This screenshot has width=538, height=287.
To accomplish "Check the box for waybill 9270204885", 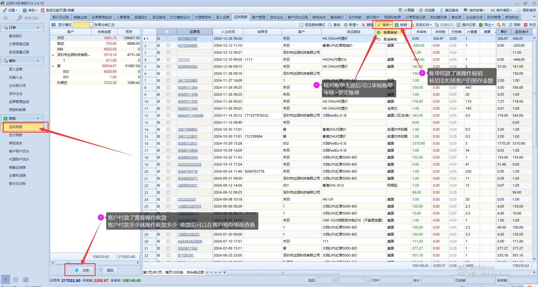I will tap(168, 46).
